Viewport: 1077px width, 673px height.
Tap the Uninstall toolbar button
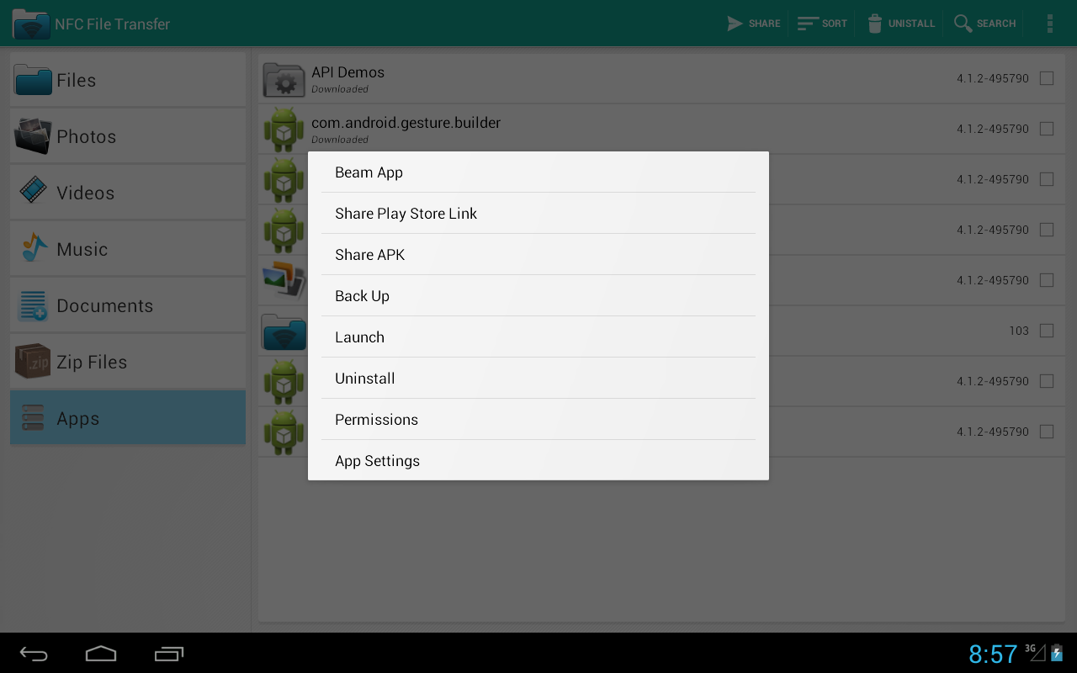point(900,24)
